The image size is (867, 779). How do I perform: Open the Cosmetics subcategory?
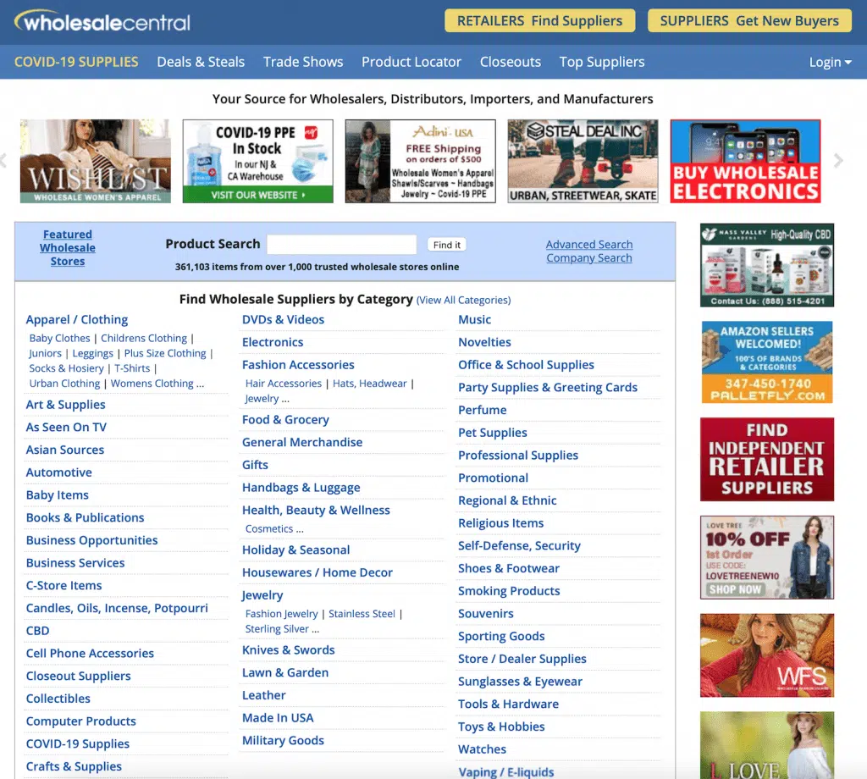(269, 528)
